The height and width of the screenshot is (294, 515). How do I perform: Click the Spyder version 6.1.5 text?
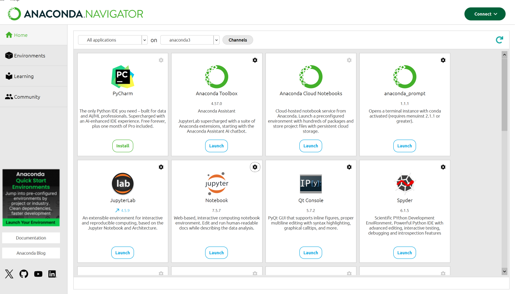[404, 210]
